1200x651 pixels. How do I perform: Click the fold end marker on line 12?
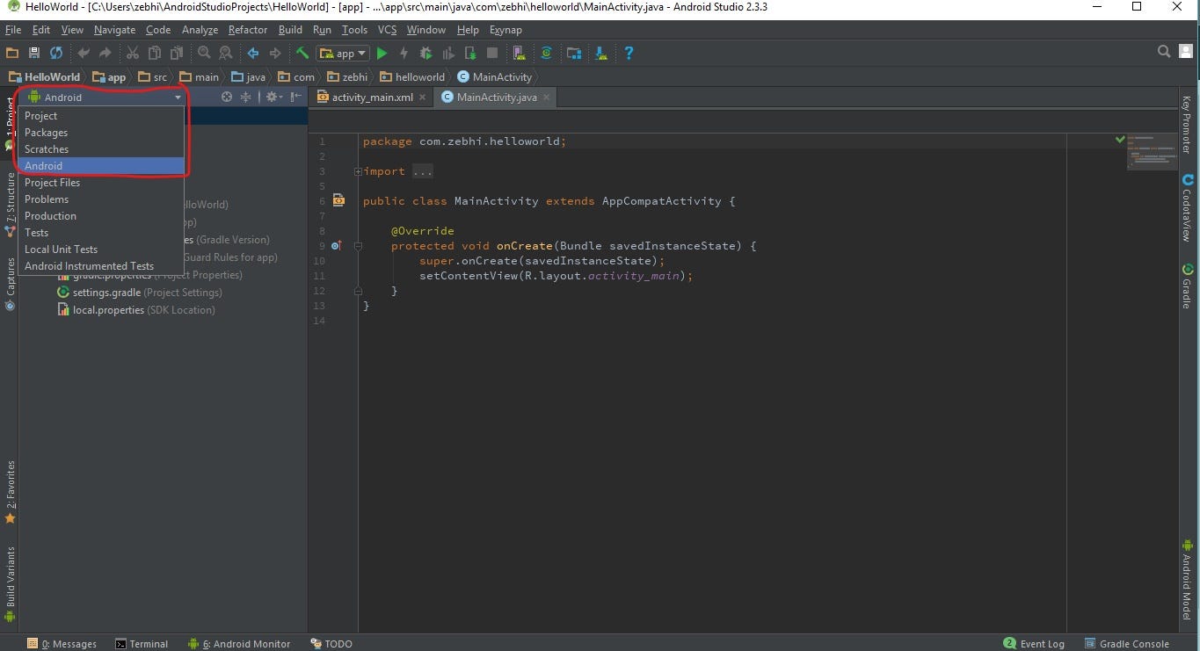358,291
